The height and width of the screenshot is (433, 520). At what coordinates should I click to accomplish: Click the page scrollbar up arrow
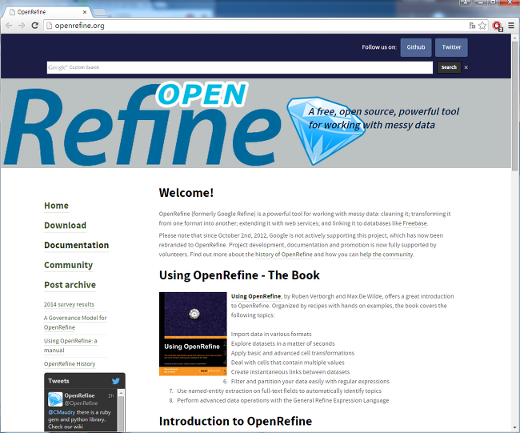click(x=515, y=38)
